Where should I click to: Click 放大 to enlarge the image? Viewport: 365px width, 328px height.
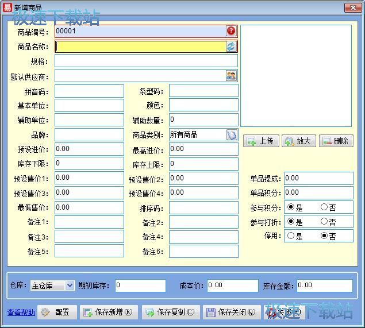298,141
